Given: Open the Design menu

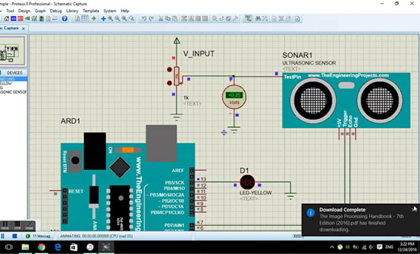Looking at the screenshot, I should click(x=24, y=11).
